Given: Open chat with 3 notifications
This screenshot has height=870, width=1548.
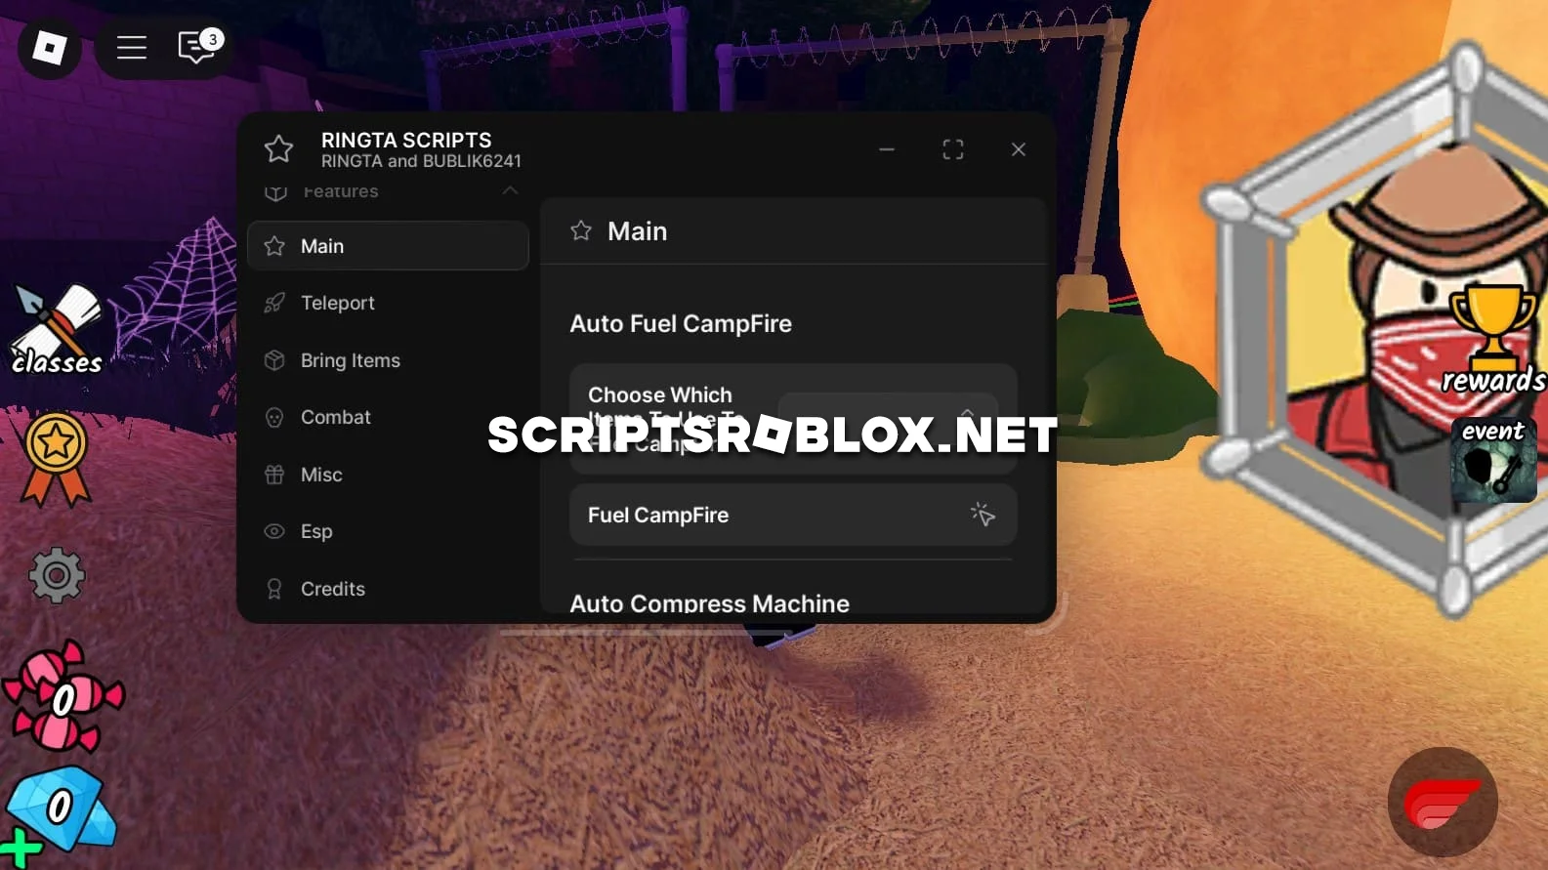Looking at the screenshot, I should pyautogui.click(x=198, y=46).
